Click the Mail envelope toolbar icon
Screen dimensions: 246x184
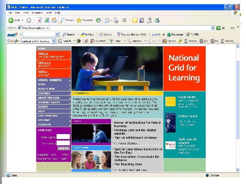tap(107, 20)
